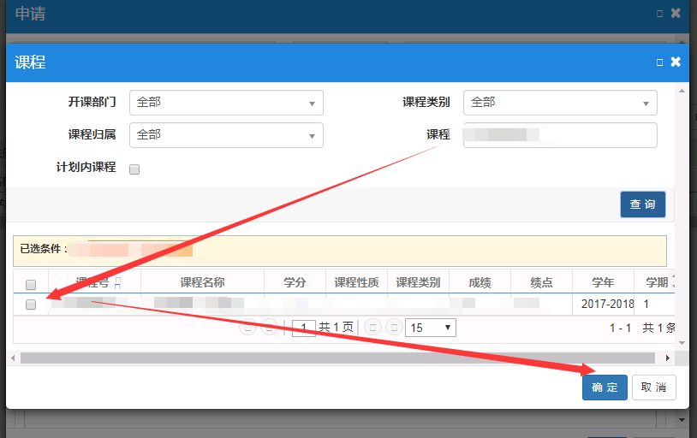Maximize the 课程 dialog window
The height and width of the screenshot is (438, 697).
click(x=659, y=62)
